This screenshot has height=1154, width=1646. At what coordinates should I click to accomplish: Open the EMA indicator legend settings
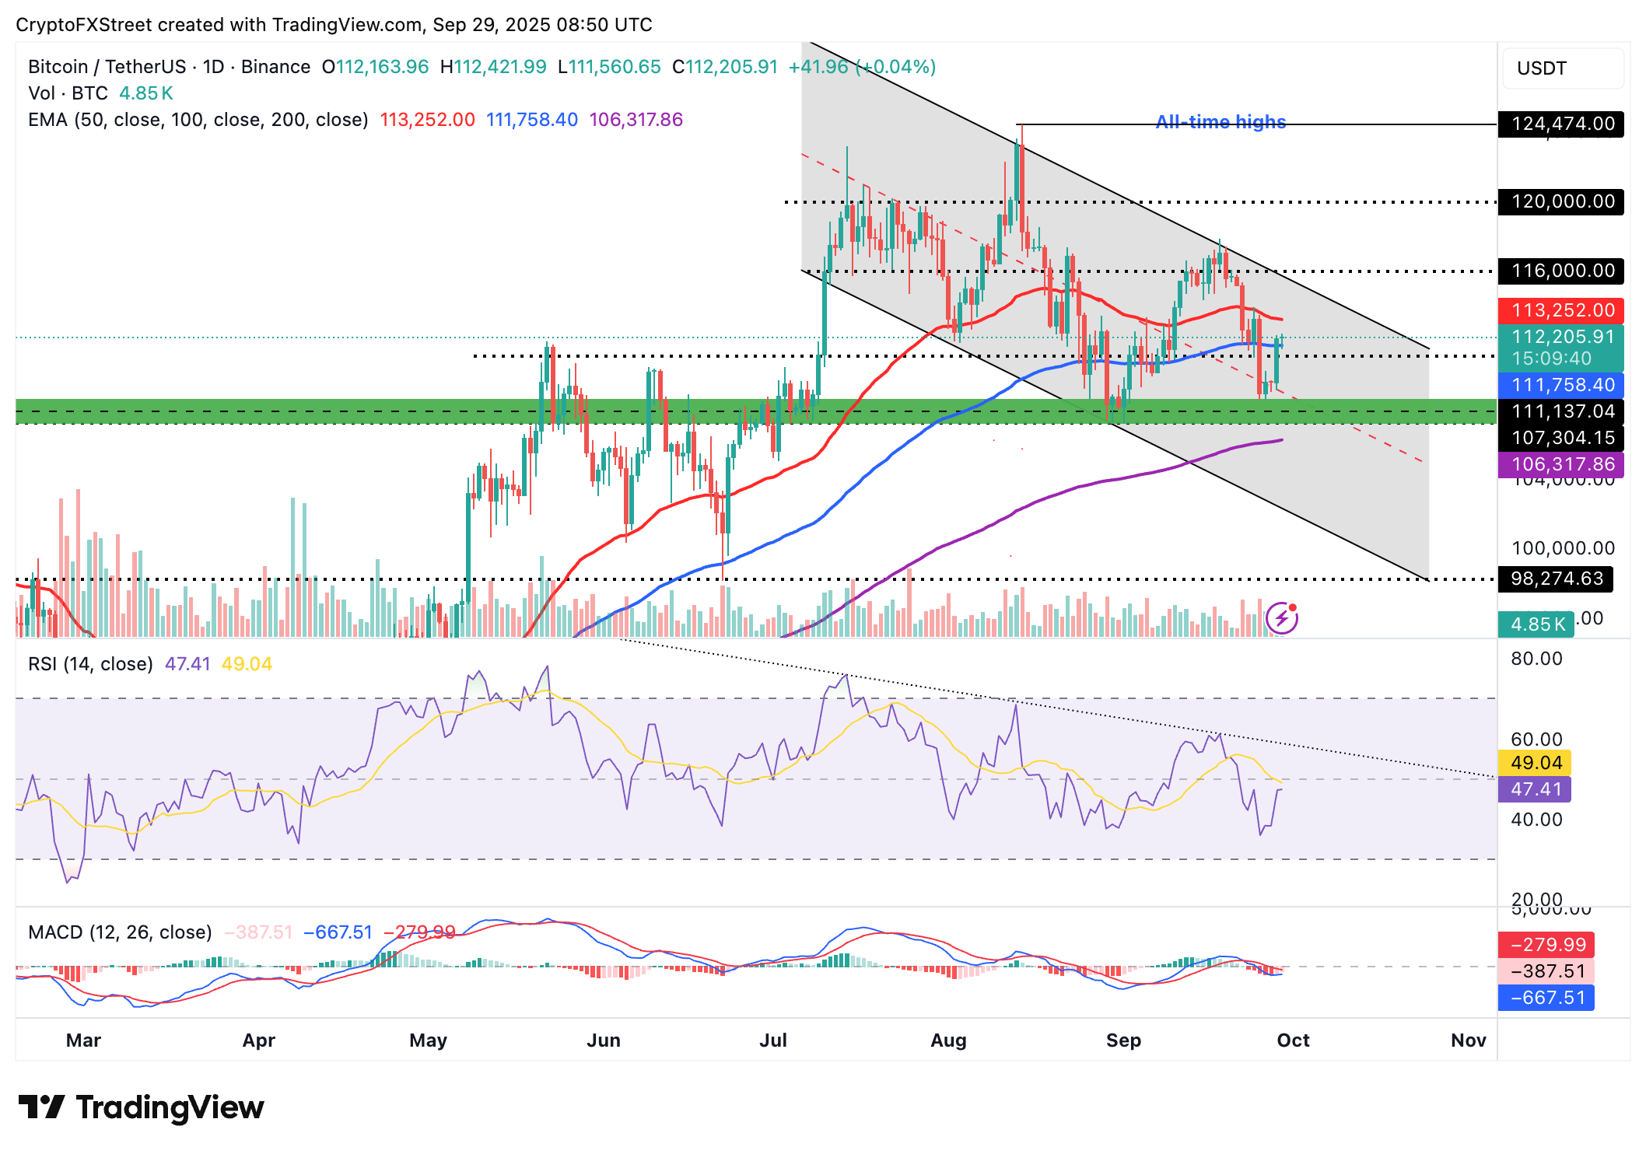(198, 120)
